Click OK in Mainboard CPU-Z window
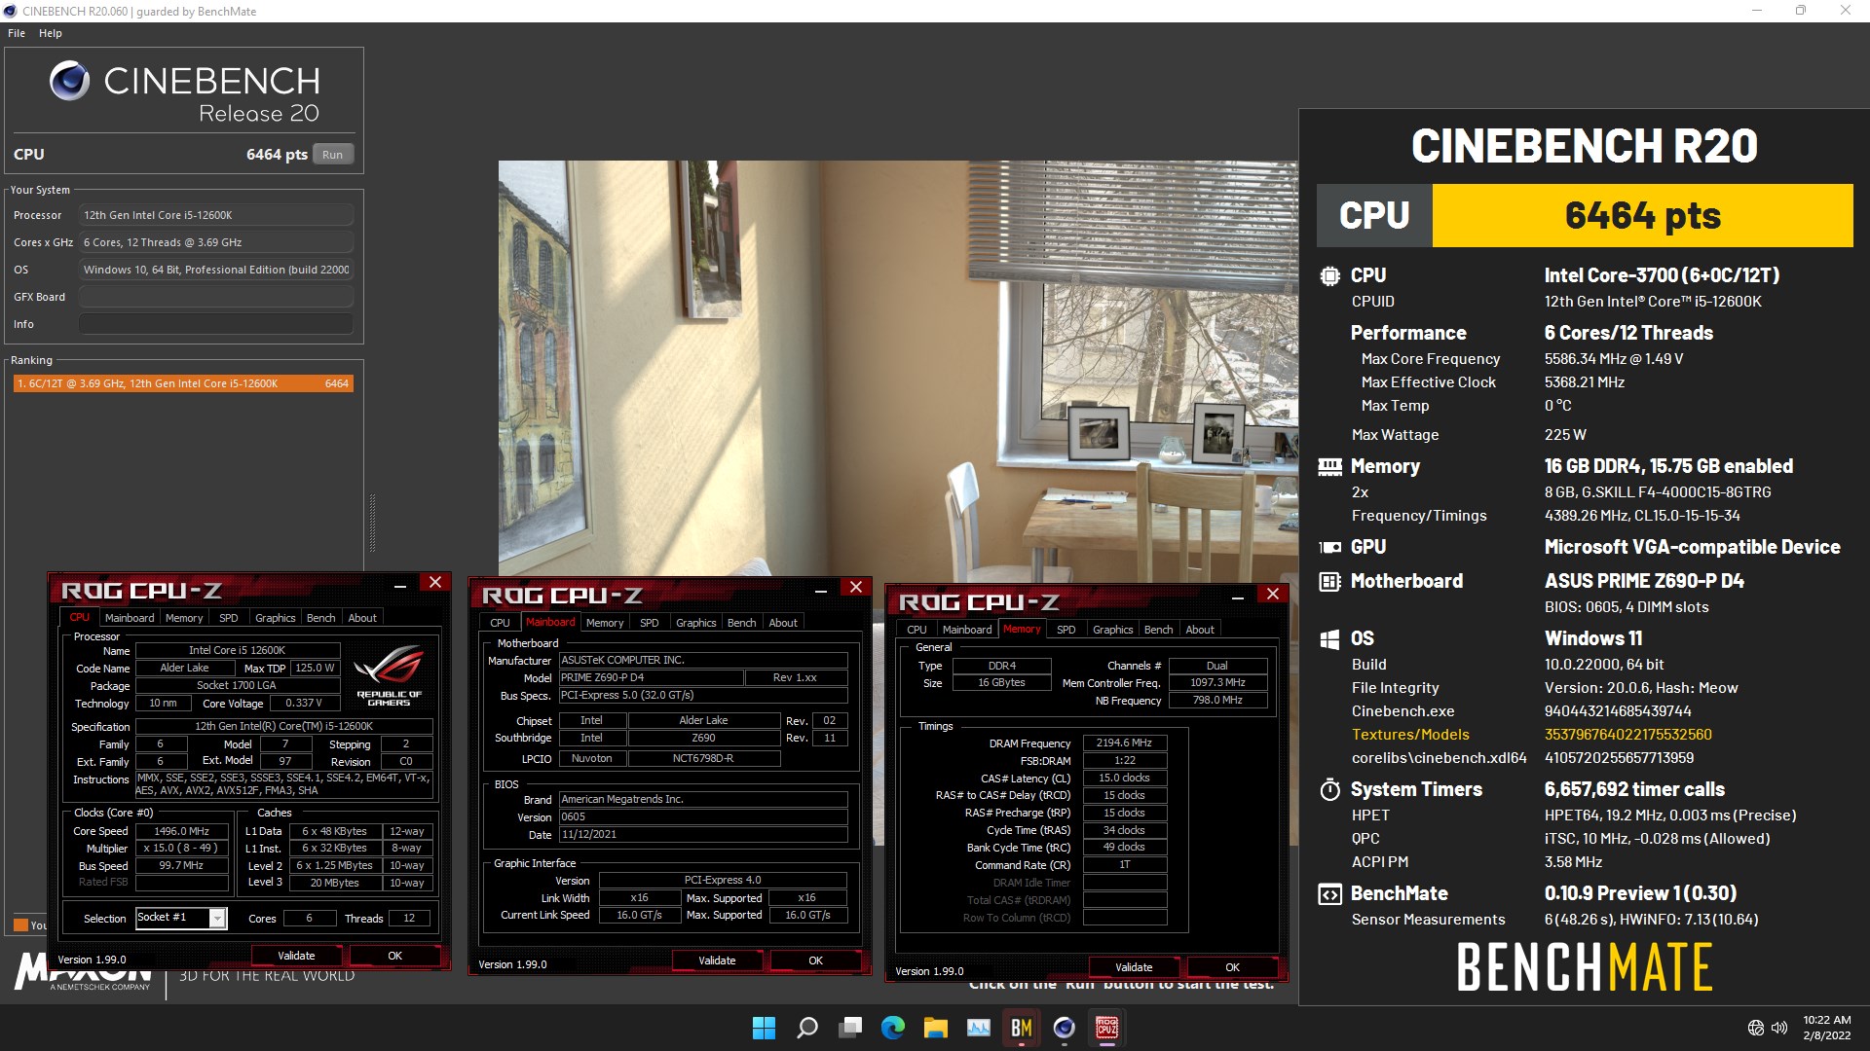Viewport: 1870px width, 1051px height. point(816,960)
